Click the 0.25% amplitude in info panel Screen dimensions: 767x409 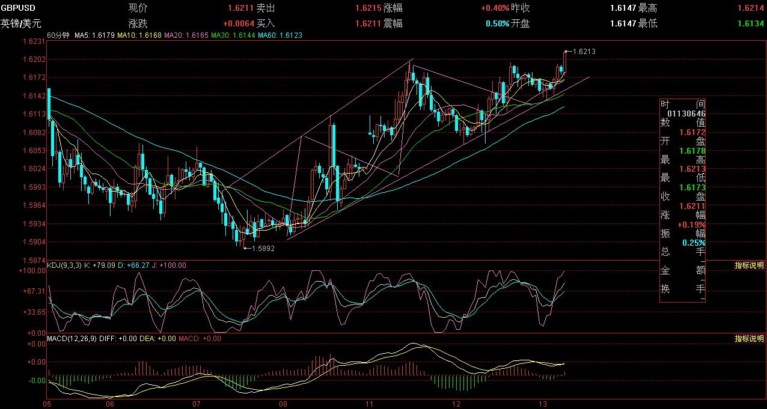click(694, 243)
